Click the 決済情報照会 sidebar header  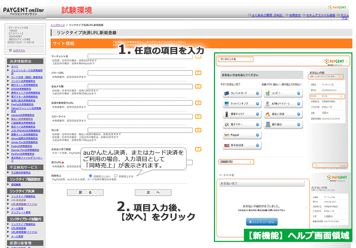click(25, 61)
